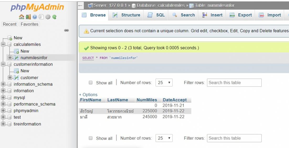Click the customerinformation database cylinder icon
Image resolution: width=289 pixels, height=148 pixels.
coord(10,64)
